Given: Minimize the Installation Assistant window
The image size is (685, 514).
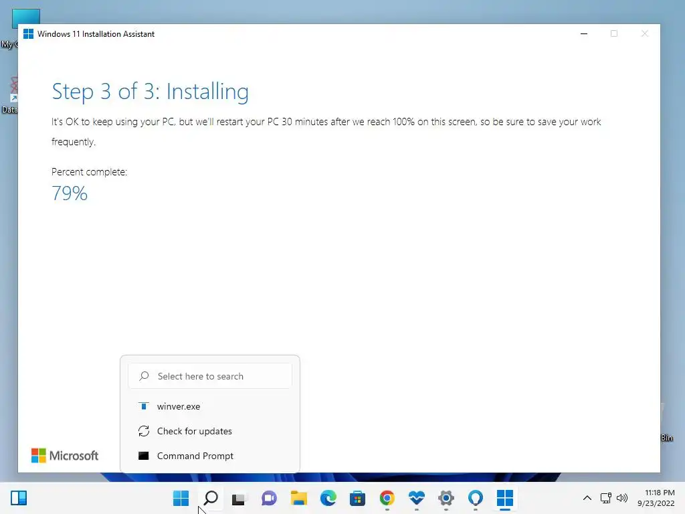Looking at the screenshot, I should pyautogui.click(x=583, y=33).
